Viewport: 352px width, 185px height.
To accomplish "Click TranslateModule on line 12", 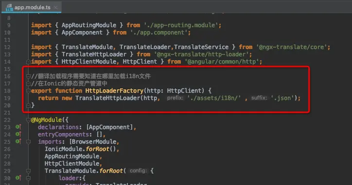I will tap(88, 47).
